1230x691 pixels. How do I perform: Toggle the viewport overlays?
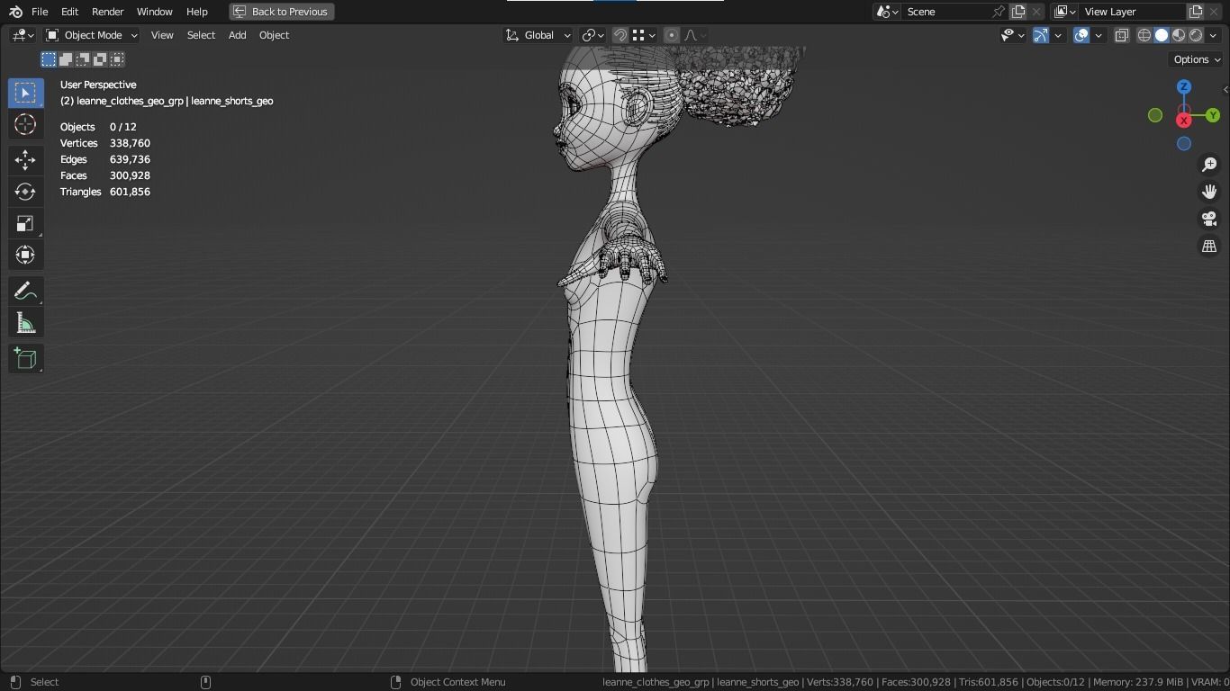point(1081,35)
